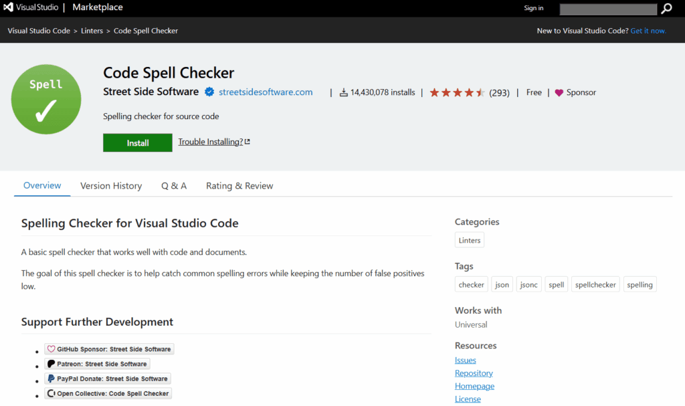Visit streetsidesoftware.com publisher link

(266, 92)
